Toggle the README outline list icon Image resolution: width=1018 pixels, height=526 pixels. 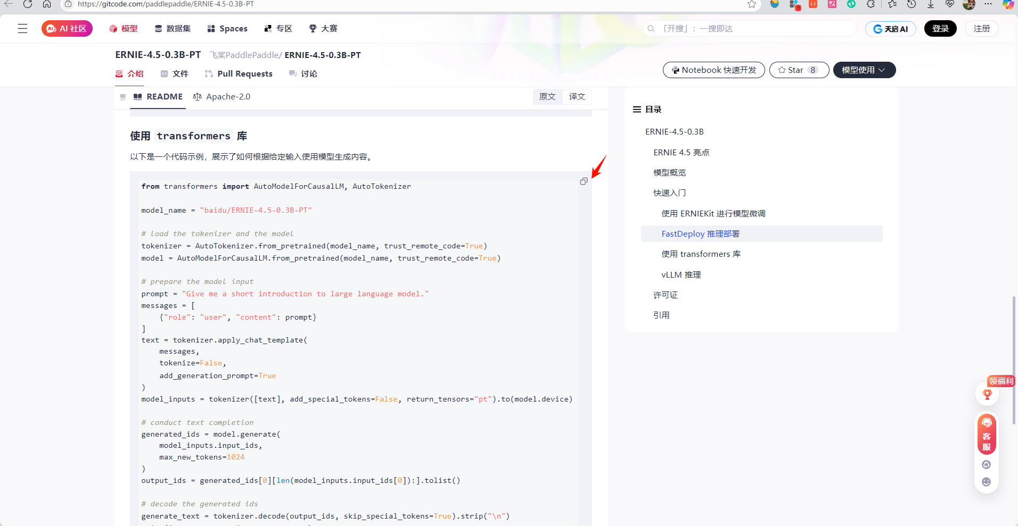tap(123, 97)
